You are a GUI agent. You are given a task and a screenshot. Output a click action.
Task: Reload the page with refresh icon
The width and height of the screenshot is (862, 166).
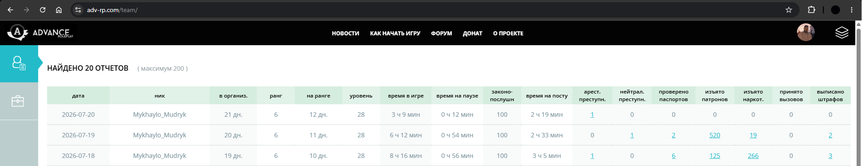coord(43,10)
